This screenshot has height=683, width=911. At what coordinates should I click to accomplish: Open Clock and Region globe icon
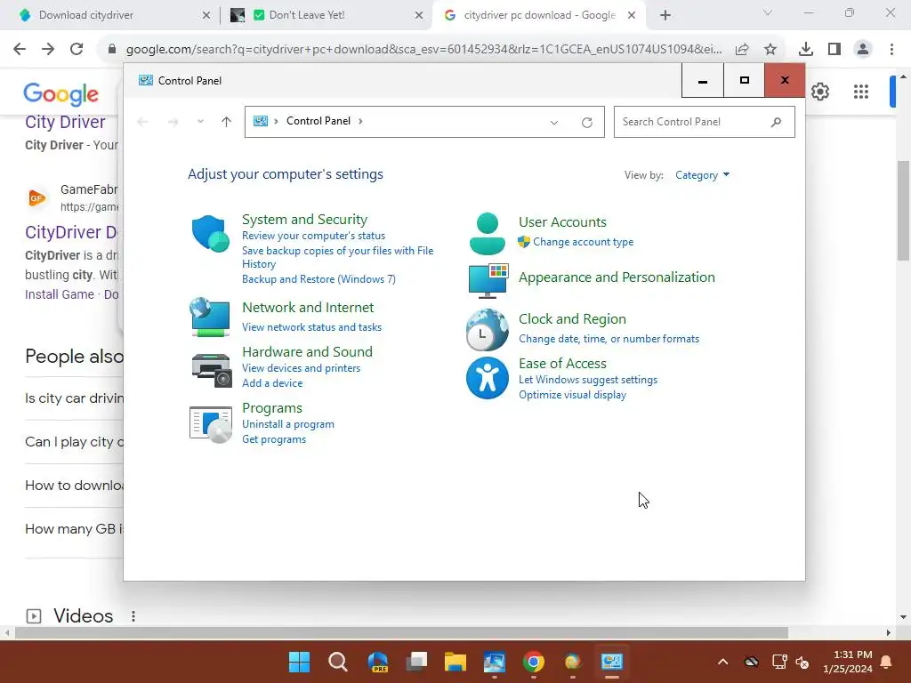[487, 329]
